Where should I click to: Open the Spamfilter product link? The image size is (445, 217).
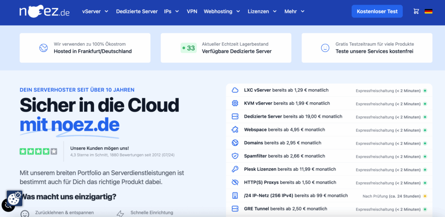(285, 156)
